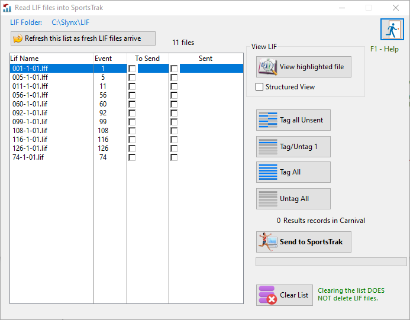
Task: Tick To Send box for 001-1-01.lff
Action: point(132,69)
